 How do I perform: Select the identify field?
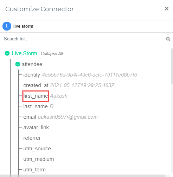pyautogui.click(x=32, y=75)
